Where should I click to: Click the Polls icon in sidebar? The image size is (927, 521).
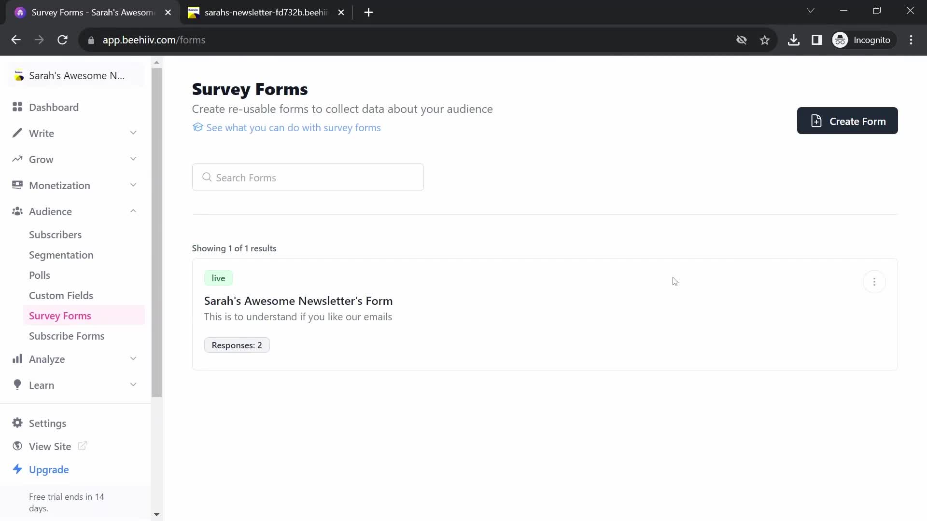[40, 275]
